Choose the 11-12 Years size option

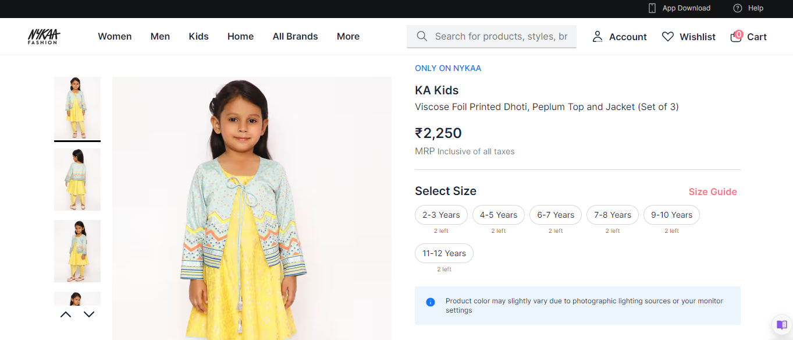point(444,253)
